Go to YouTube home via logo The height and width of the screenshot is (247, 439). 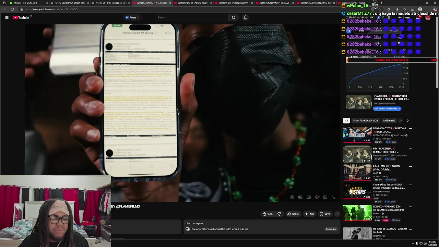[21, 17]
